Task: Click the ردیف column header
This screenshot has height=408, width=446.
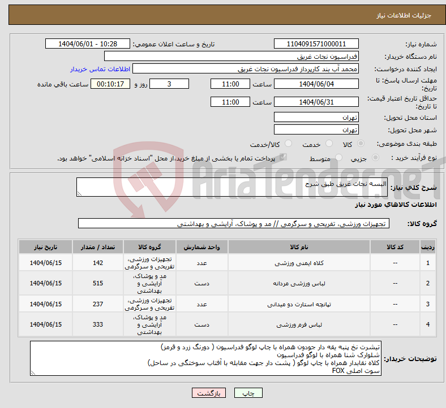Action: coord(428,247)
